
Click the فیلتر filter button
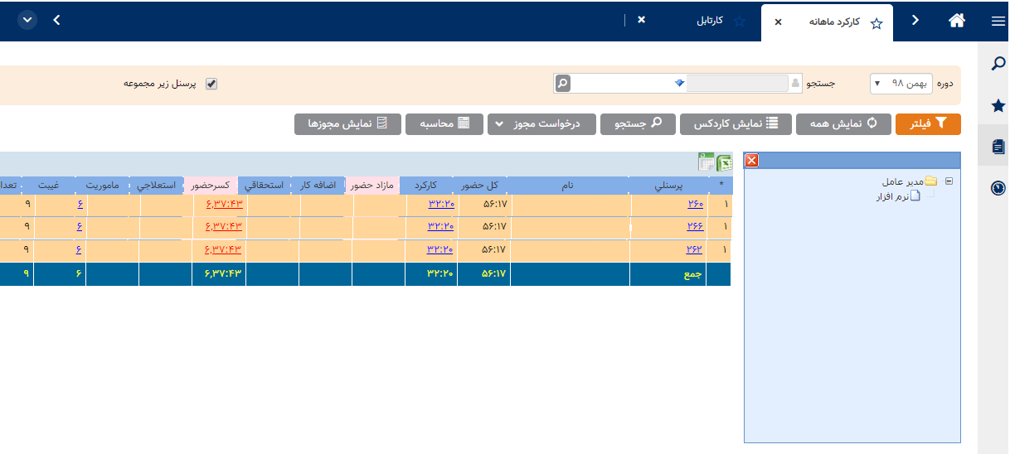[x=928, y=124]
